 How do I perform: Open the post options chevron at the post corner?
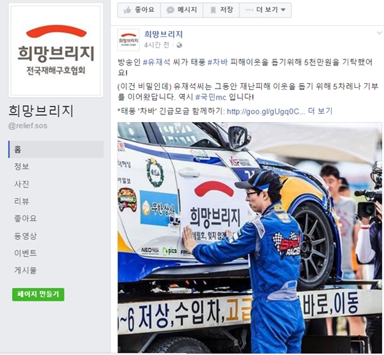(x=379, y=33)
